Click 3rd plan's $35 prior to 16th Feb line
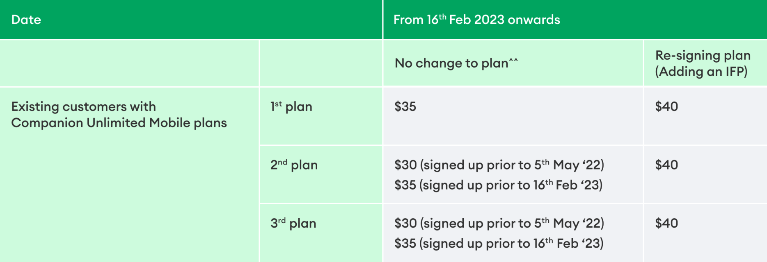This screenshot has width=767, height=262. click(x=499, y=244)
